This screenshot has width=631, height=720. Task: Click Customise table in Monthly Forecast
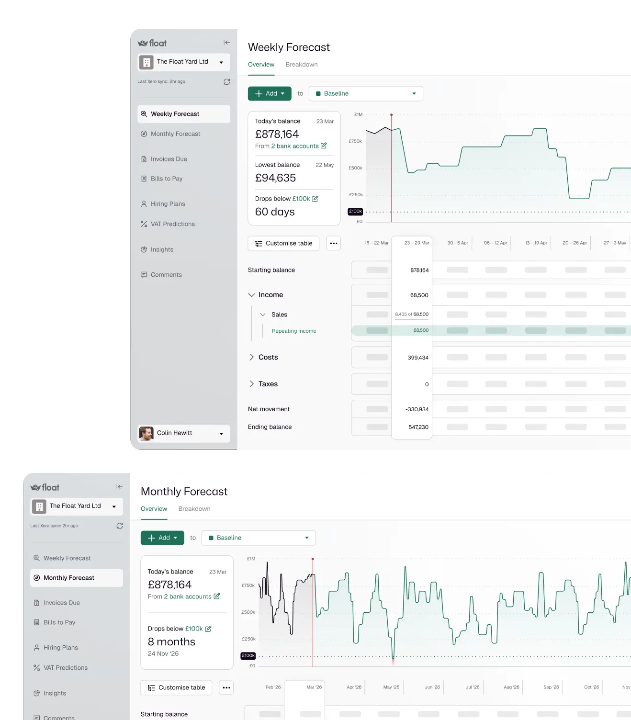click(176, 687)
